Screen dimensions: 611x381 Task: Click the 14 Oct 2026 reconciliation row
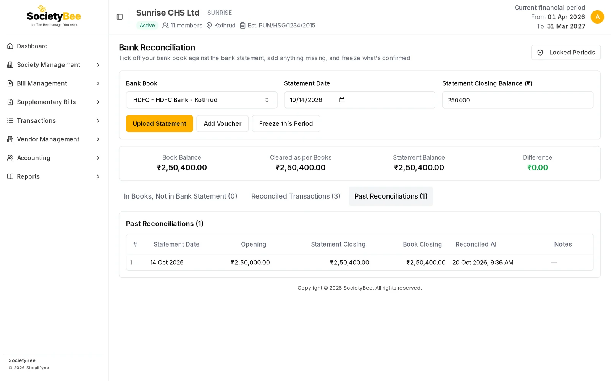point(360,263)
